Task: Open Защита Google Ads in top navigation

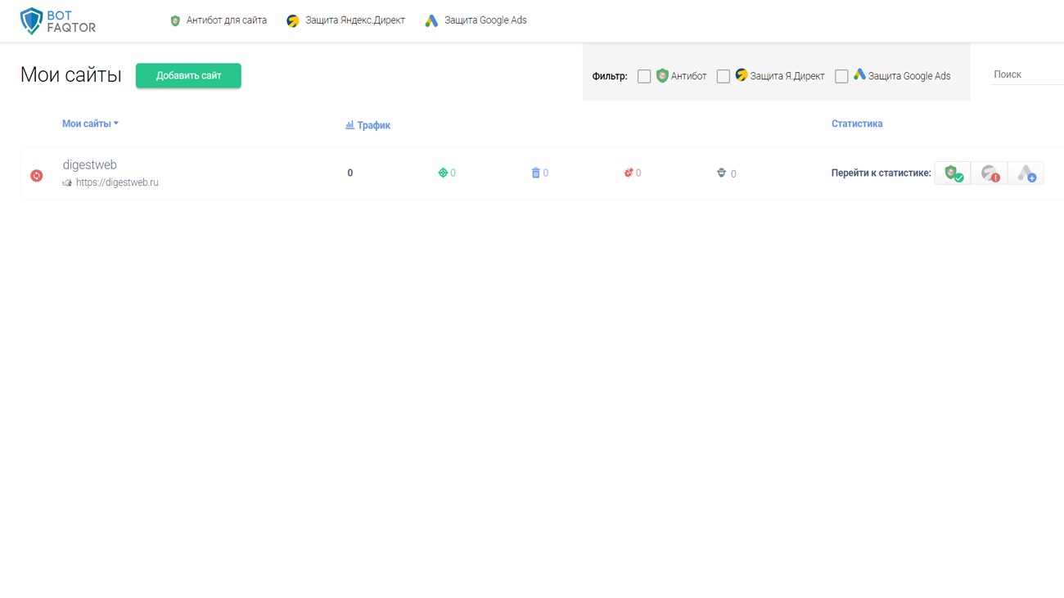Action: click(476, 20)
